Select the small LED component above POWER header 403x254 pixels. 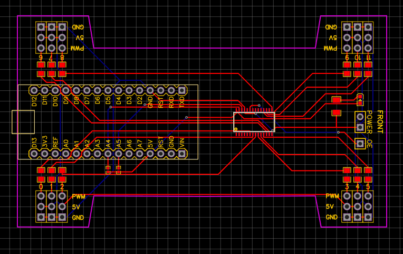click(x=360, y=99)
